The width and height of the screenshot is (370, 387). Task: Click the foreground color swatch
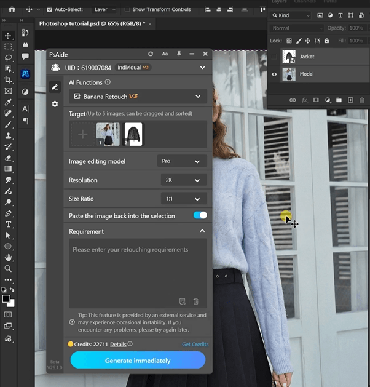click(x=6, y=298)
